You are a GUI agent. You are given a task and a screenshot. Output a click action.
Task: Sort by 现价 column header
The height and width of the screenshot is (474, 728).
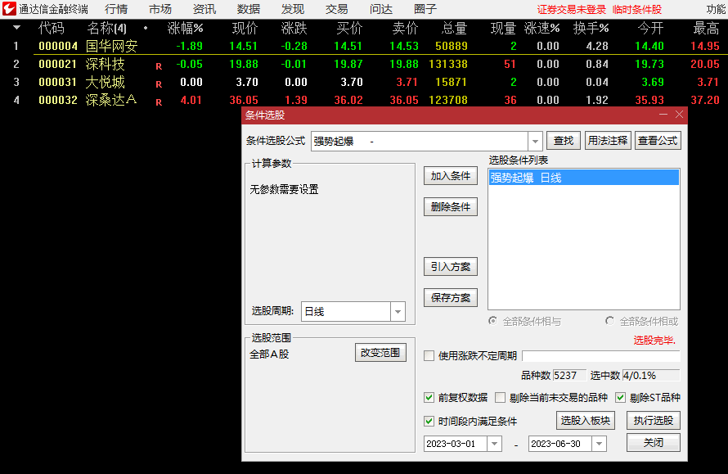(245, 29)
